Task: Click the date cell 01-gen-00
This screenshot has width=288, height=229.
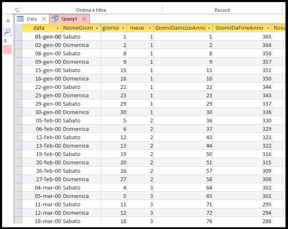Action: coord(42,36)
